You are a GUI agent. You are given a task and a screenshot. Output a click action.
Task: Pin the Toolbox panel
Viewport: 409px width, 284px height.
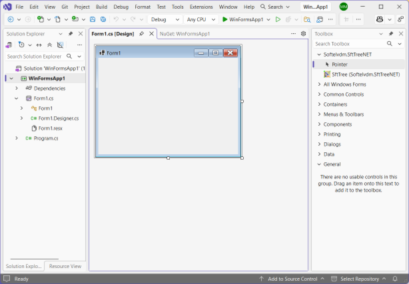tap(391, 34)
